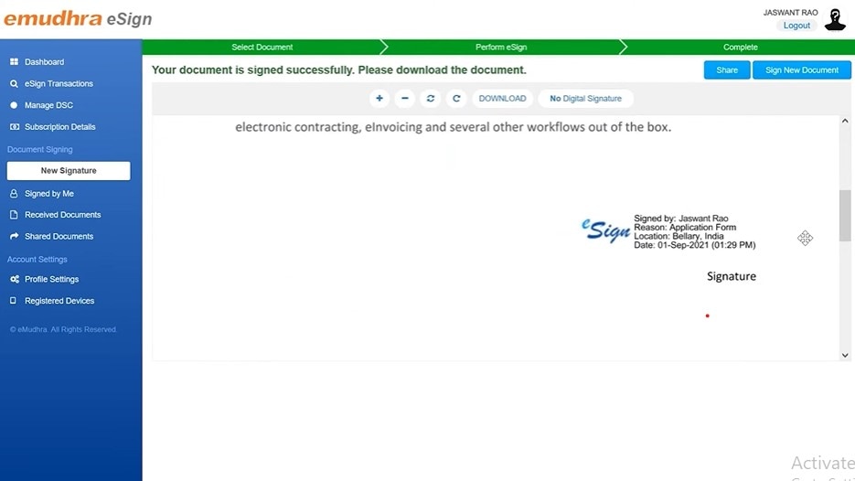Open Received Documents list

[63, 215]
